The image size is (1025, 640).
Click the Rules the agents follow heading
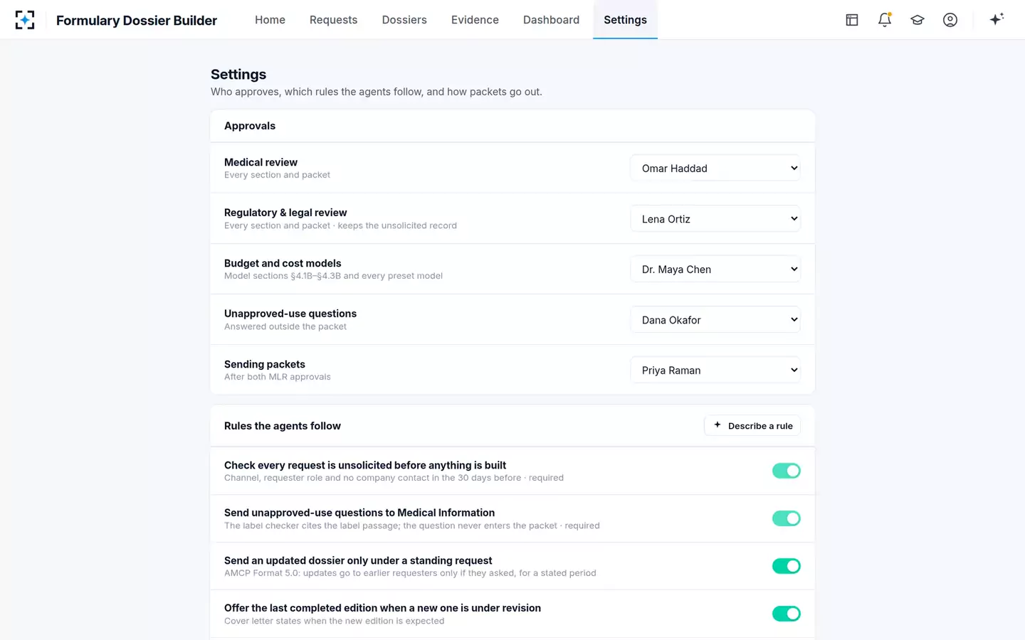pos(283,426)
